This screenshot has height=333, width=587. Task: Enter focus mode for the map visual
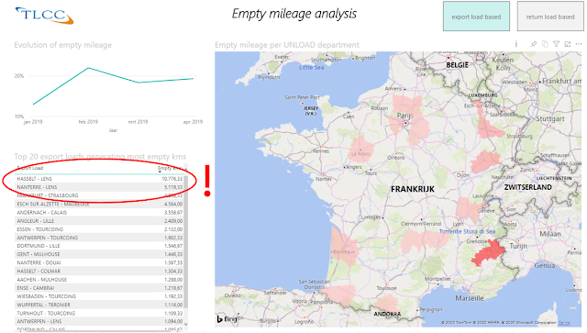(568, 44)
